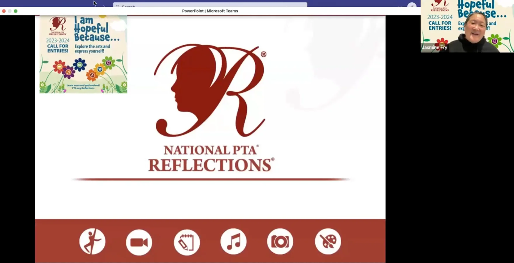514x263 pixels.
Task: Select the pencil and notepad literature icon
Action: 187,242
